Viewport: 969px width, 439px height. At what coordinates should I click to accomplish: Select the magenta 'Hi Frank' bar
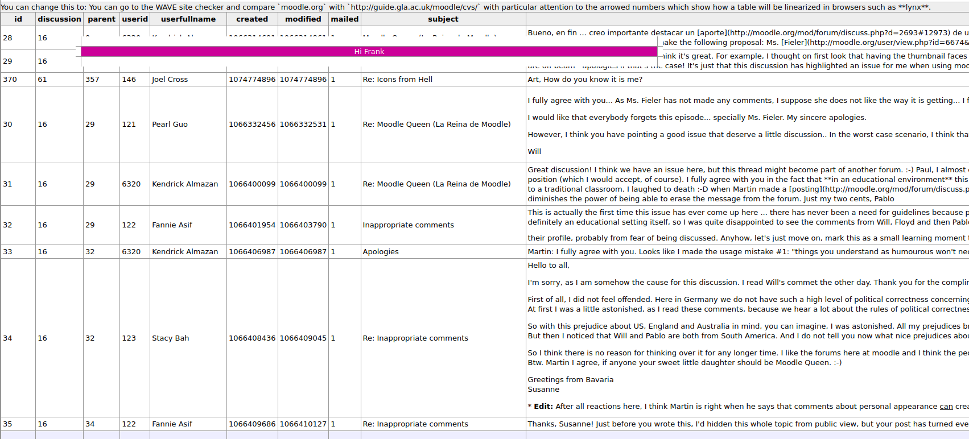[369, 51]
